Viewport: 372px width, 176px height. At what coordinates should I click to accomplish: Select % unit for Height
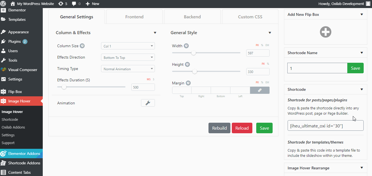(268, 64)
